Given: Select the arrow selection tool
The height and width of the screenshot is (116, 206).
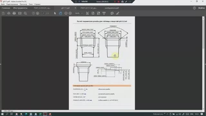Looking at the screenshot, I should 55,13.
